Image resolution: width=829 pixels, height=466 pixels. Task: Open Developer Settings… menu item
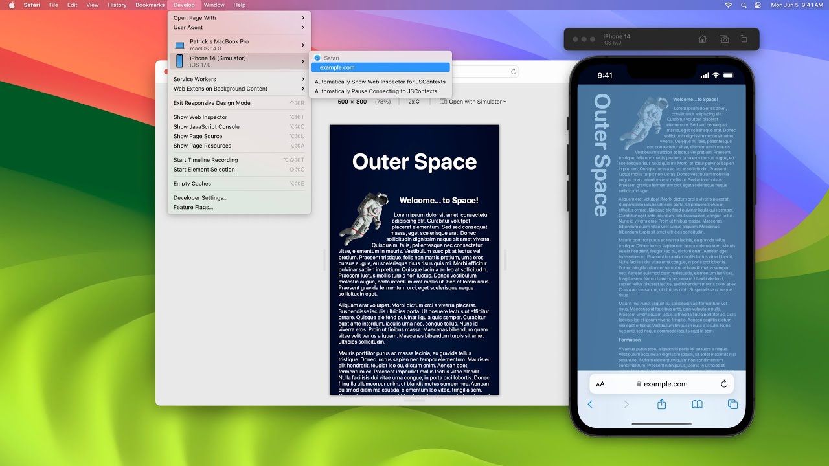[x=239, y=198]
